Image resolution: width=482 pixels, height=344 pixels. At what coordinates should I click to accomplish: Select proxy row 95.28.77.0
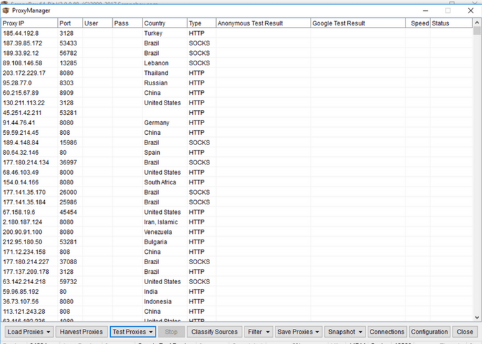237,83
